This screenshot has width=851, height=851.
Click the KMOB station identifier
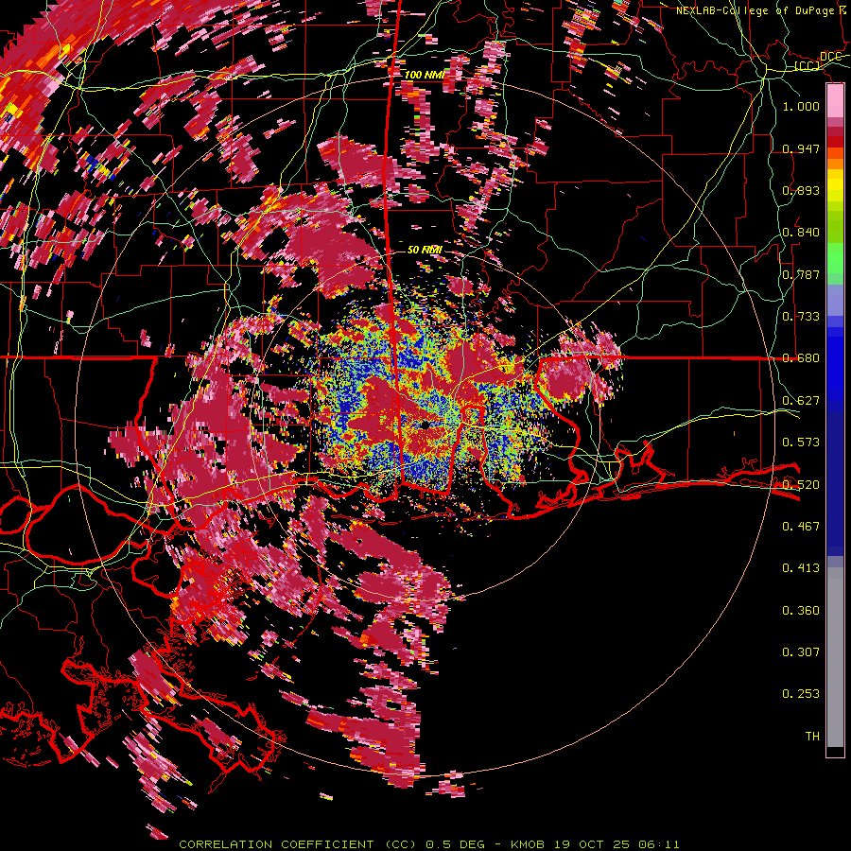click(529, 844)
